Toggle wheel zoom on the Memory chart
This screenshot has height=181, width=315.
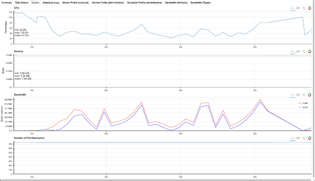[x=298, y=52]
